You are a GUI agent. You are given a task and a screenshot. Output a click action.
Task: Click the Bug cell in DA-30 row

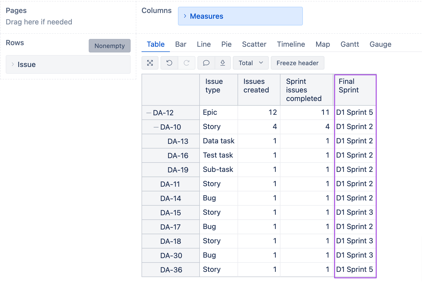[x=219, y=255]
